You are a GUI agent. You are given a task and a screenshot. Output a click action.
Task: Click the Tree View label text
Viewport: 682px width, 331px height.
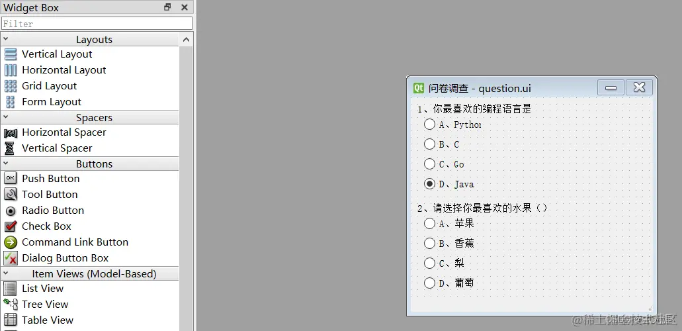point(45,305)
